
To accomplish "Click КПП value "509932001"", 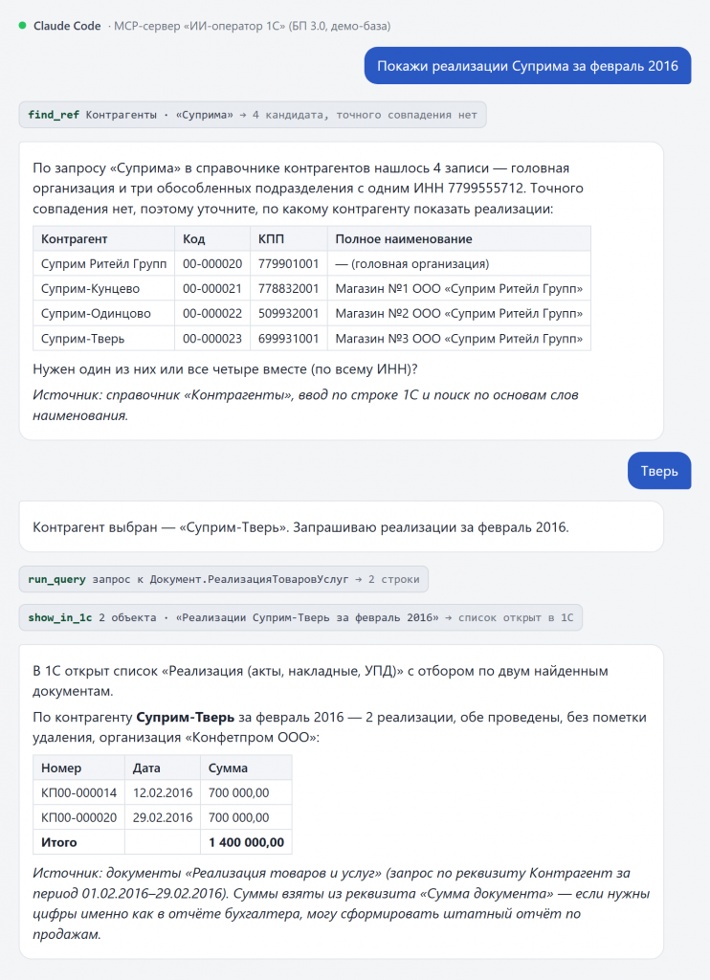I will [x=289, y=314].
